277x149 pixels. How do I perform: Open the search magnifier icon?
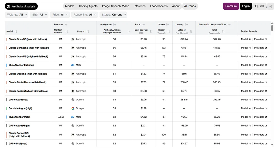coord(256,6)
